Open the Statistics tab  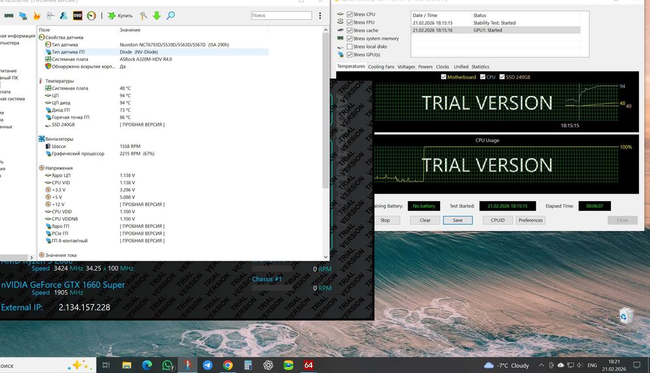point(480,67)
